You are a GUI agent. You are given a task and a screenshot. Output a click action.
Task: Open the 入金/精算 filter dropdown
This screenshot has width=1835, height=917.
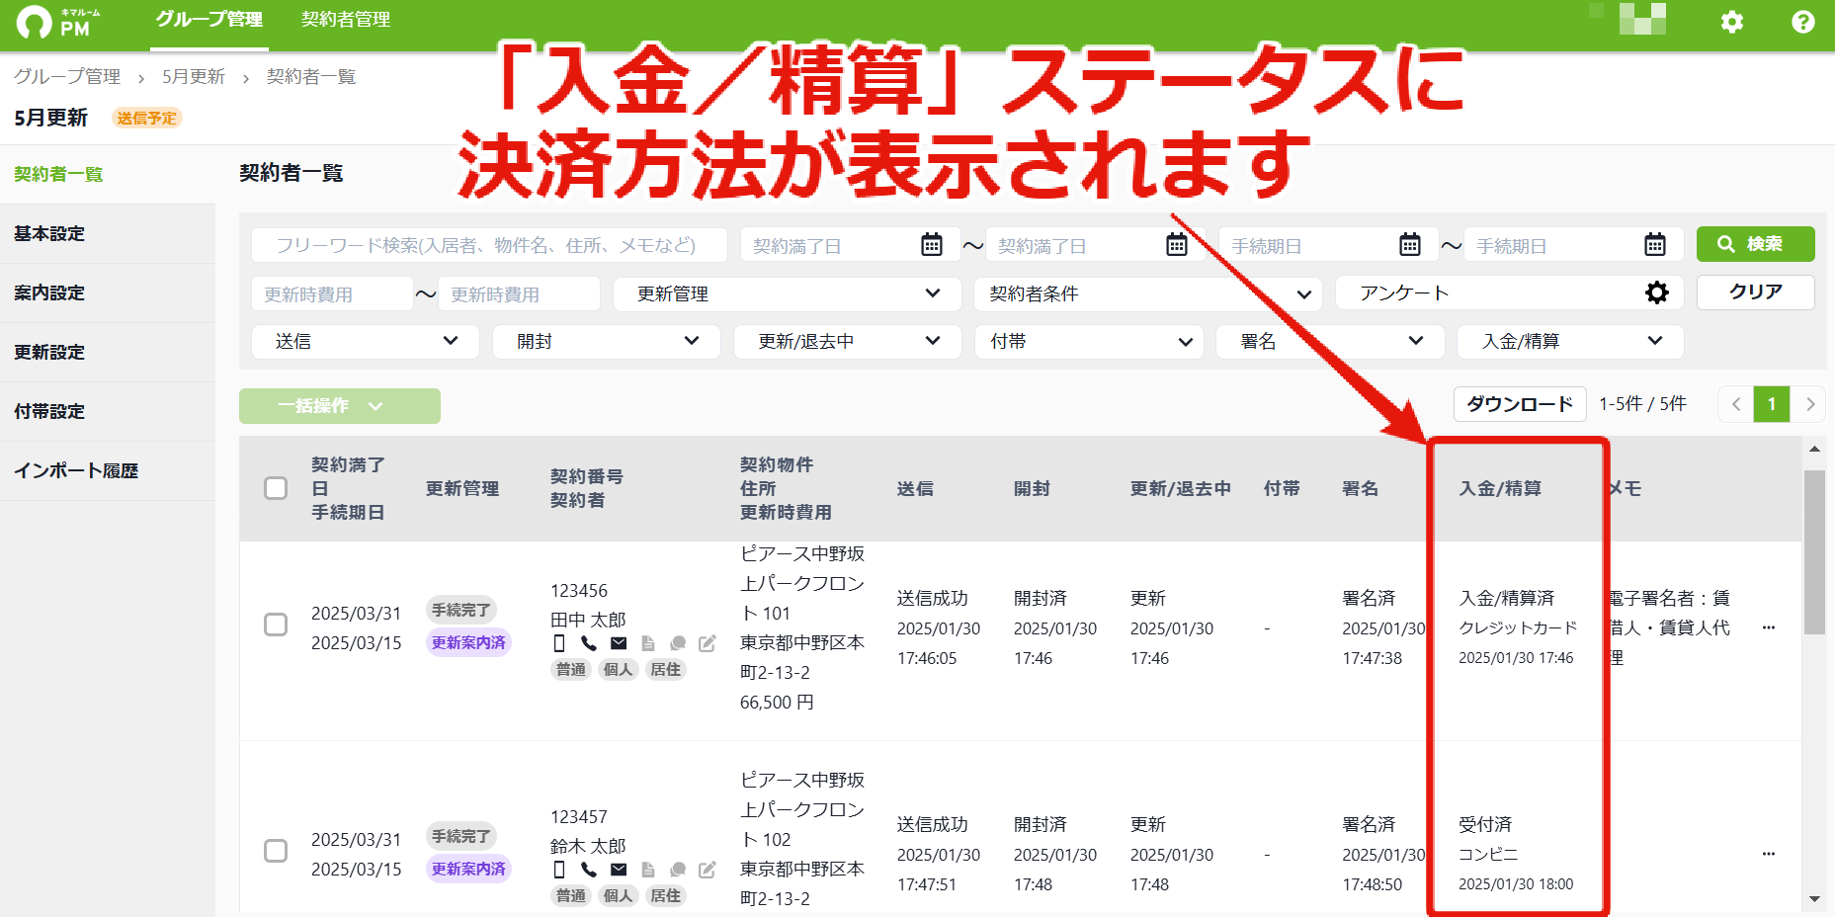(1570, 341)
